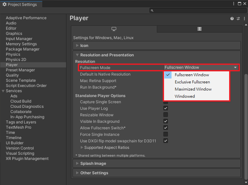The image size is (248, 185).
Task: Select the Player category
Action: [33, 65]
